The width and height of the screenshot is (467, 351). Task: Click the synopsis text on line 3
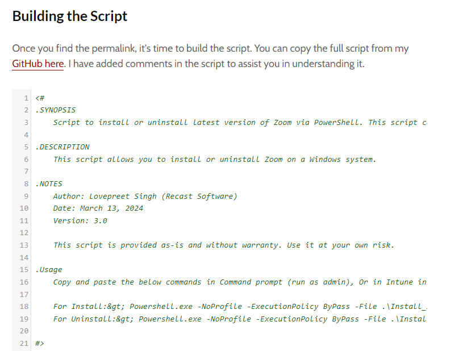click(x=240, y=122)
